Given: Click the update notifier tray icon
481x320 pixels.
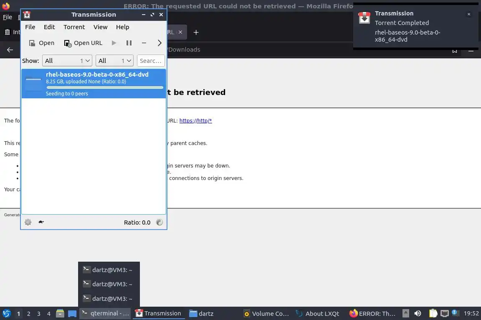Looking at the screenshot, I should (x=455, y=313).
